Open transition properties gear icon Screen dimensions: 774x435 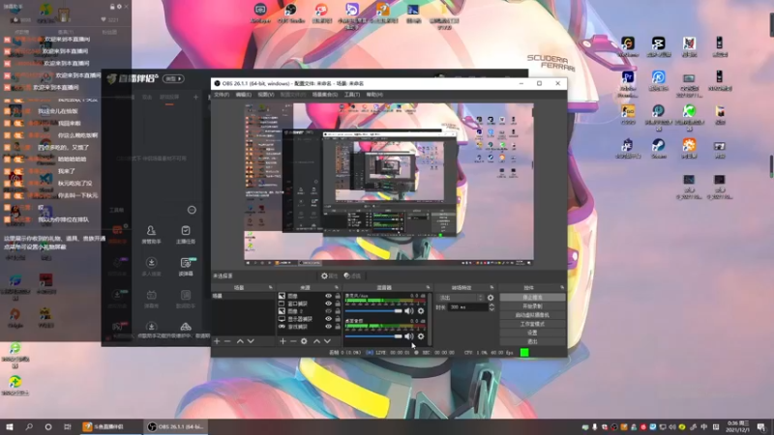(491, 298)
